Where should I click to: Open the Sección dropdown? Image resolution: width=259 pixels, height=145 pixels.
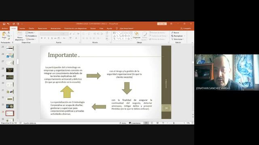tap(31, 39)
